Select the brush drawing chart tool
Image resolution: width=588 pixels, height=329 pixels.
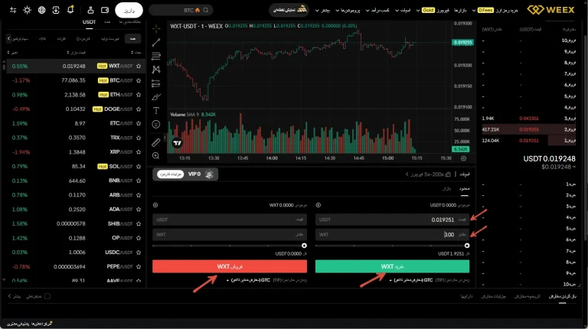tap(156, 97)
